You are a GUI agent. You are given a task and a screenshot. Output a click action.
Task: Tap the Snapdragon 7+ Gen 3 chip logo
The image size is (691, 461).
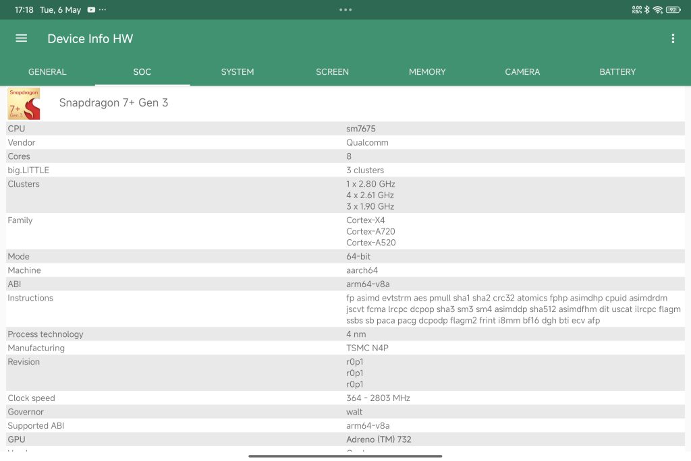(x=24, y=103)
